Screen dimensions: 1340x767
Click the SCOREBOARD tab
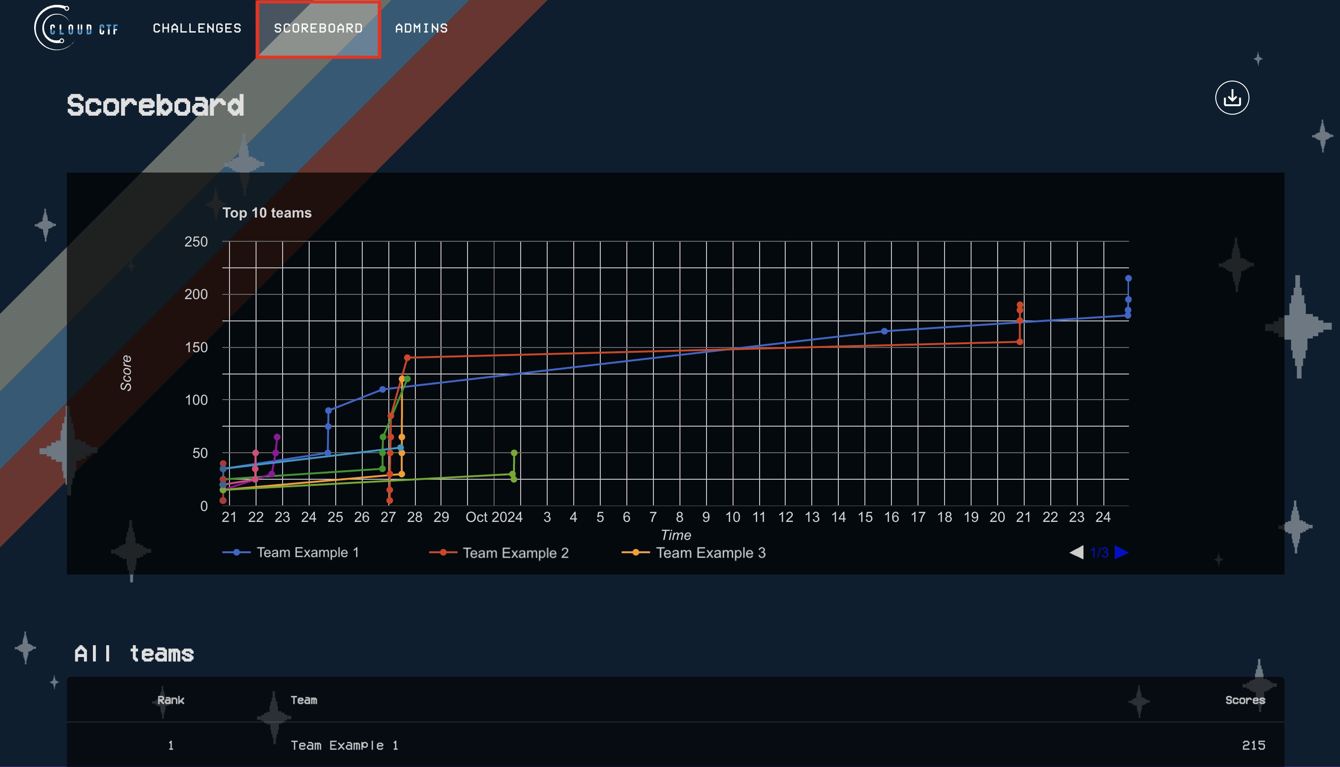click(317, 27)
